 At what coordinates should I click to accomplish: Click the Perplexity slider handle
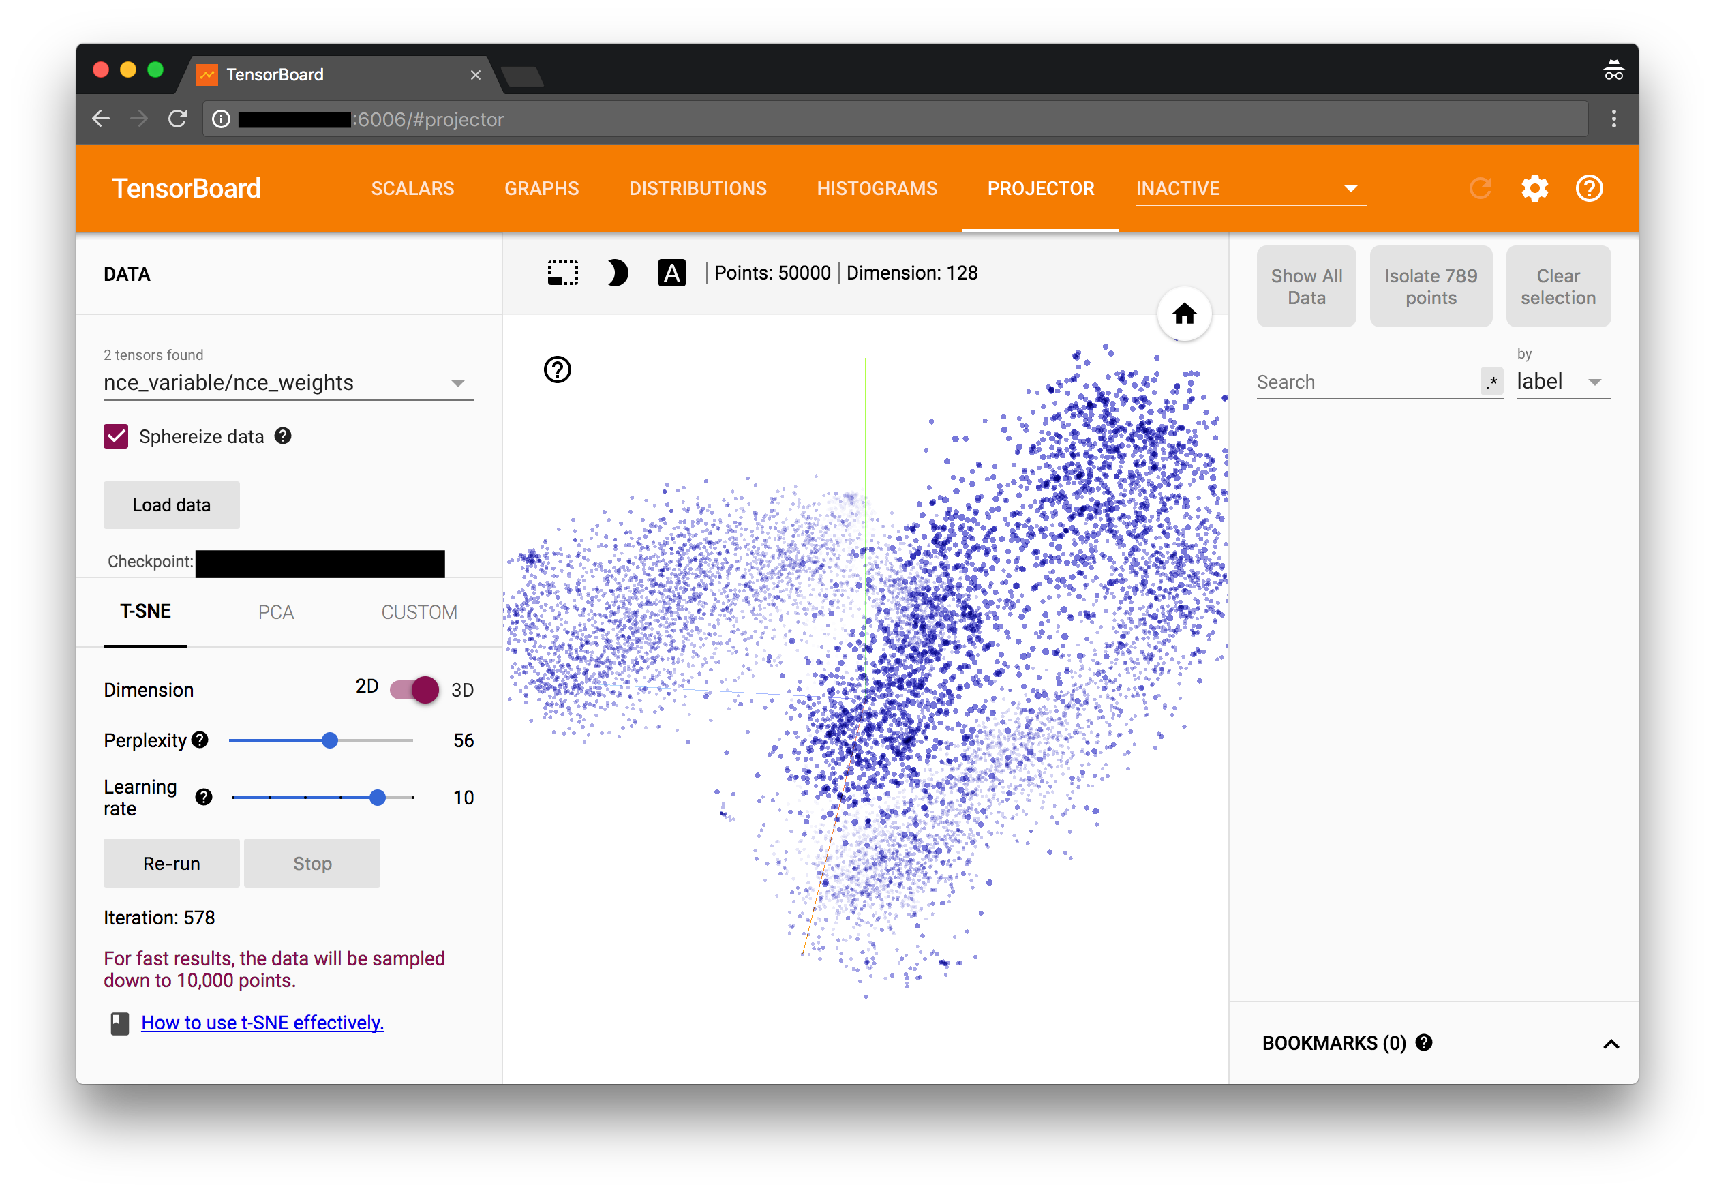[x=329, y=740]
